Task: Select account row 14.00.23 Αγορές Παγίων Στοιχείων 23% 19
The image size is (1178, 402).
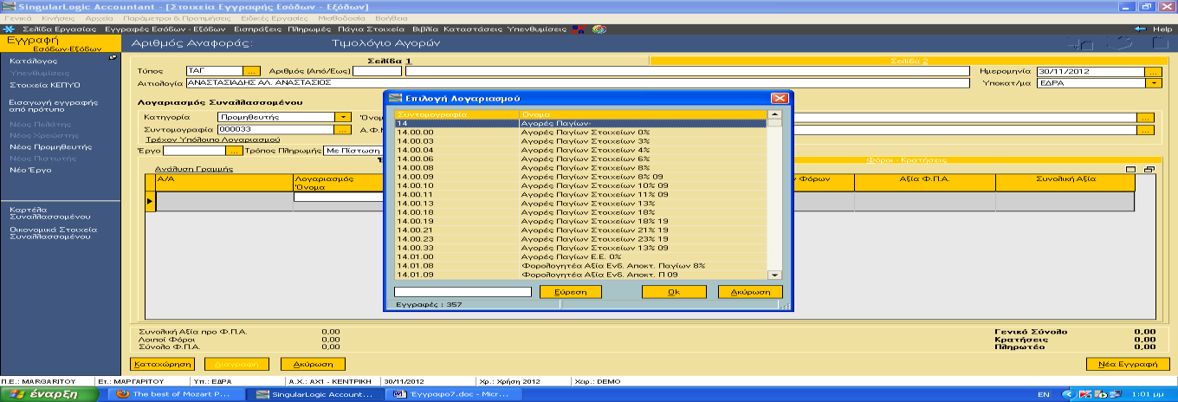Action: 581,238
